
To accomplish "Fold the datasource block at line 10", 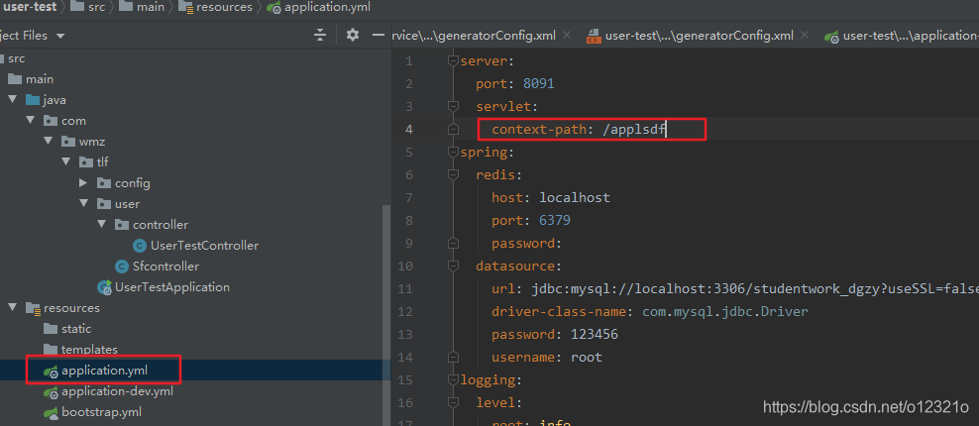I will click(x=453, y=266).
